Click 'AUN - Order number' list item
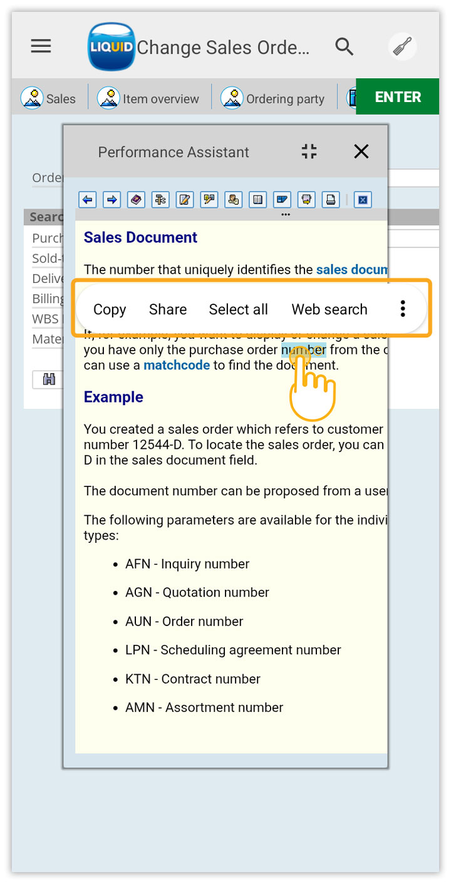 (184, 622)
